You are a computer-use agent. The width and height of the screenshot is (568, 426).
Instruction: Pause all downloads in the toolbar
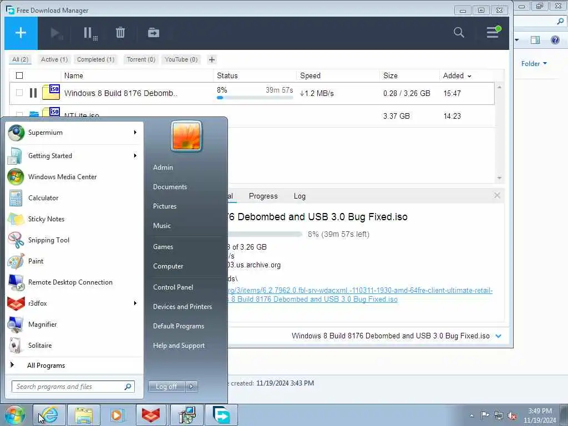point(90,33)
